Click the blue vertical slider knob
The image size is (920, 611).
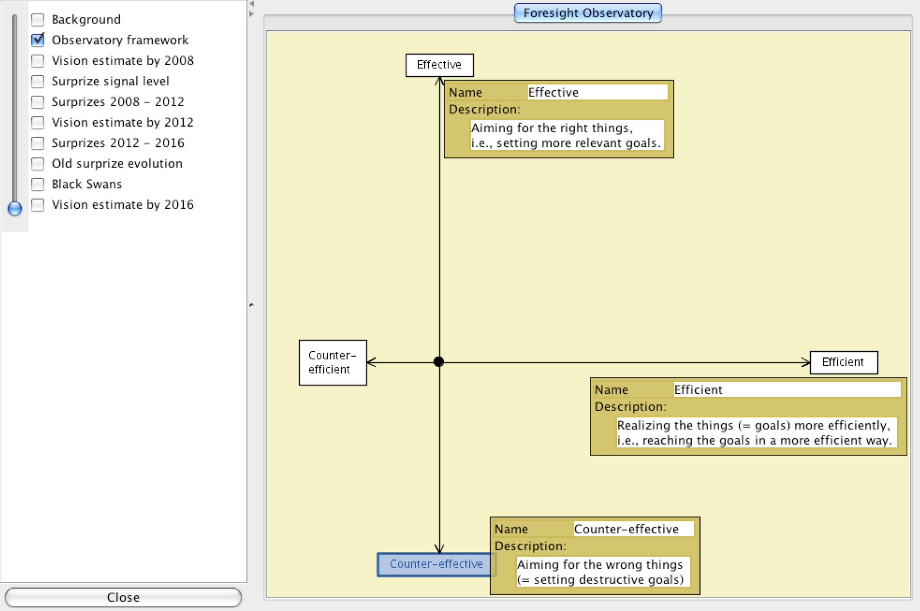pos(15,209)
